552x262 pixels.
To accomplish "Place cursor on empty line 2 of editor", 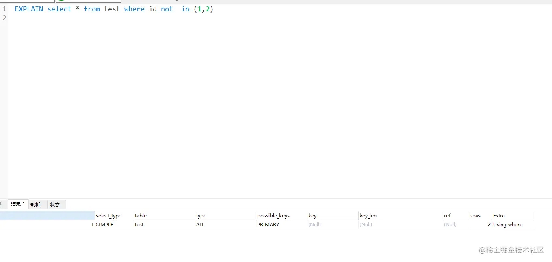I will tap(280, 18).
